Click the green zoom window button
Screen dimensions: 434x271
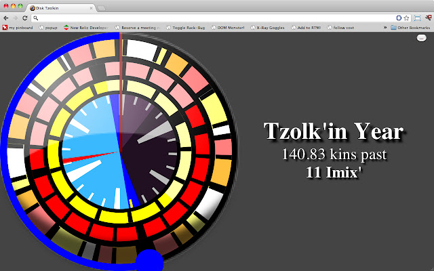[20, 6]
